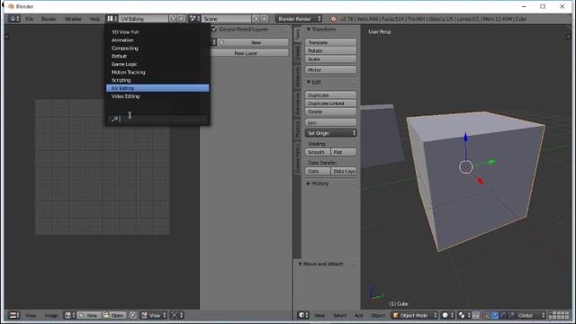576x324 pixels.
Task: Choose the 3D View Full layout
Action: pyautogui.click(x=157, y=32)
